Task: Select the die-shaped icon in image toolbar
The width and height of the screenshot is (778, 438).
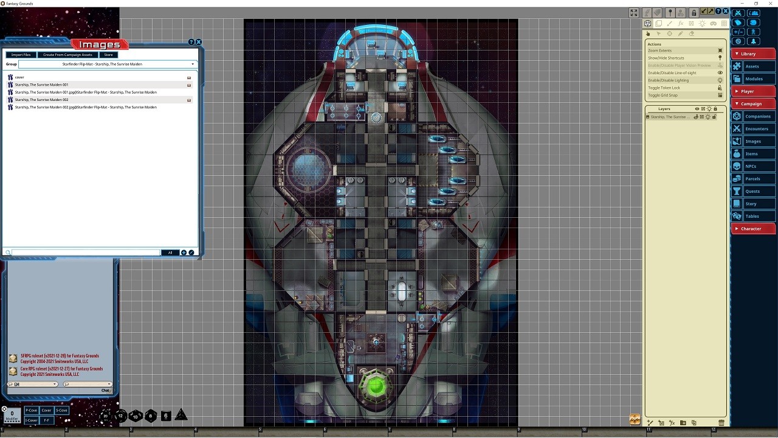Action: [648, 24]
